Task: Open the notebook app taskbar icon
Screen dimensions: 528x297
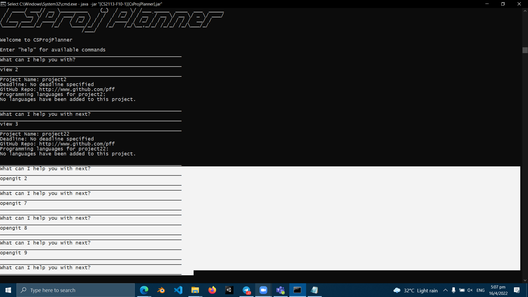Action: click(x=315, y=290)
